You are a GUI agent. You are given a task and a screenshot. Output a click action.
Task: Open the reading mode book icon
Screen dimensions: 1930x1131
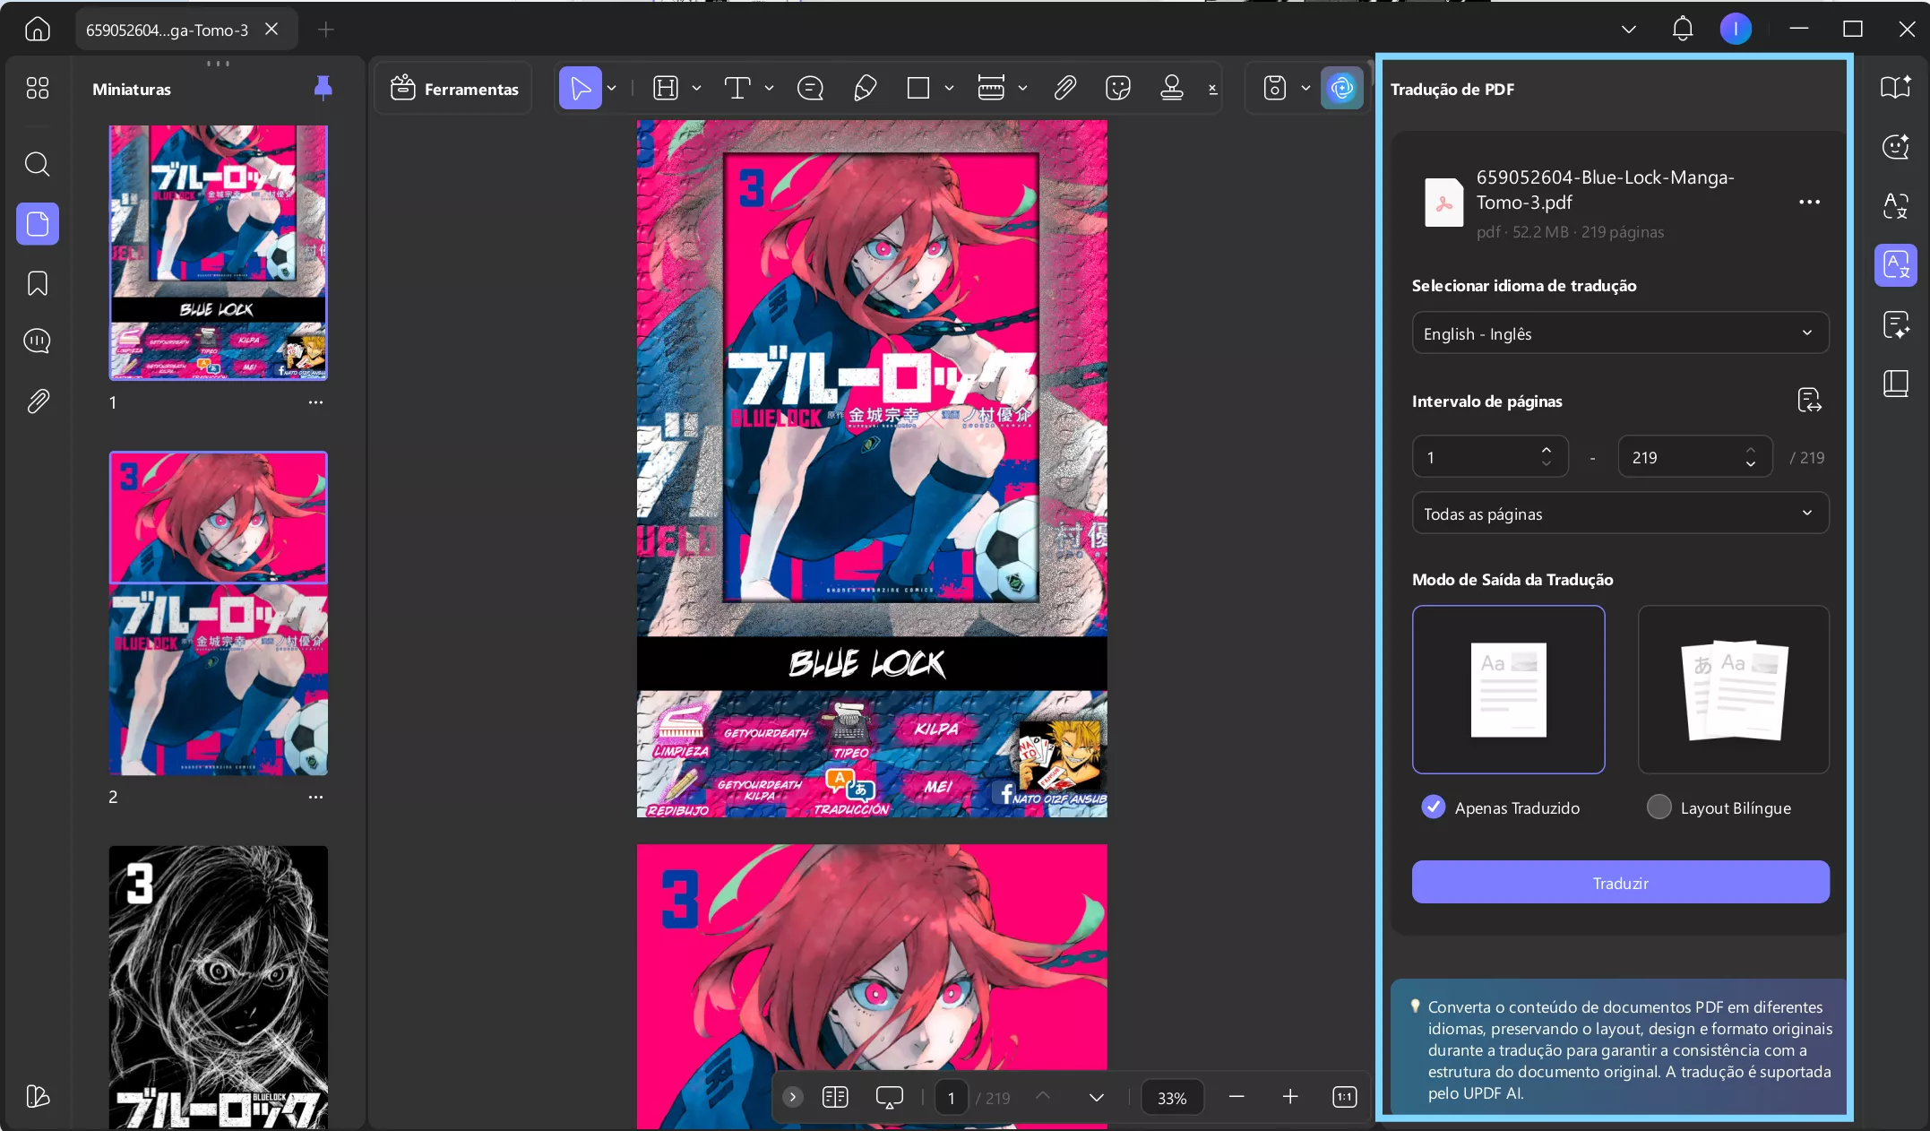[x=1895, y=87]
